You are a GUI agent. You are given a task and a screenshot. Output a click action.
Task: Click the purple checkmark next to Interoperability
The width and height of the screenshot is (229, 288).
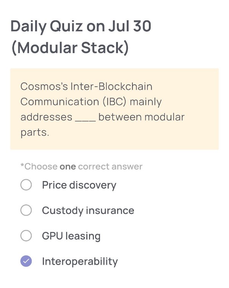[x=26, y=261]
